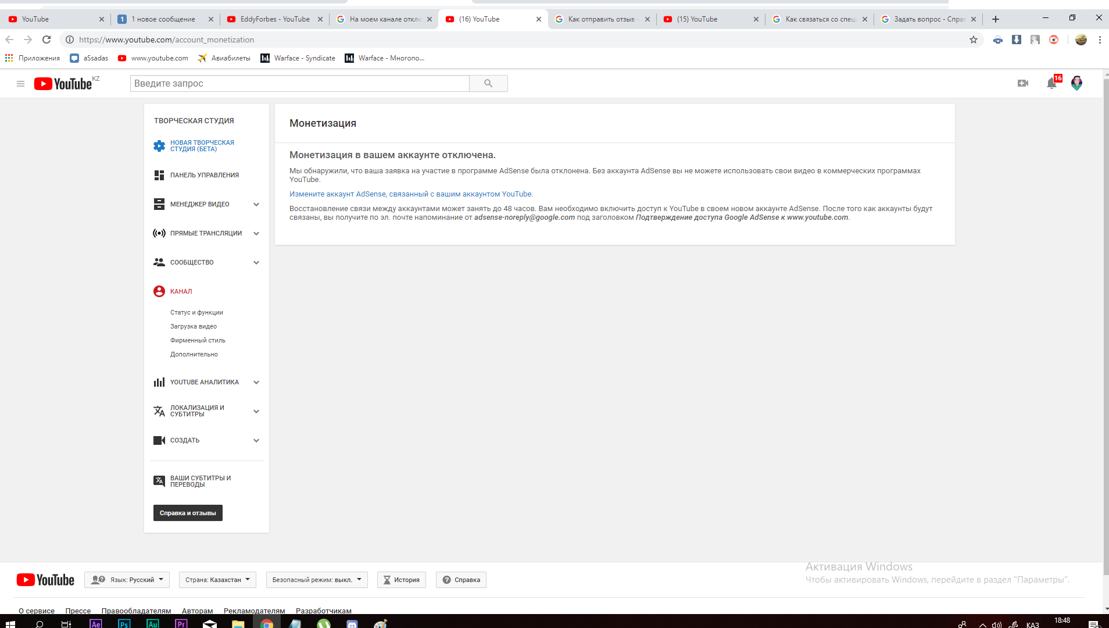Click the Video Manager icon
Image resolution: width=1109 pixels, height=628 pixels.
pos(159,204)
